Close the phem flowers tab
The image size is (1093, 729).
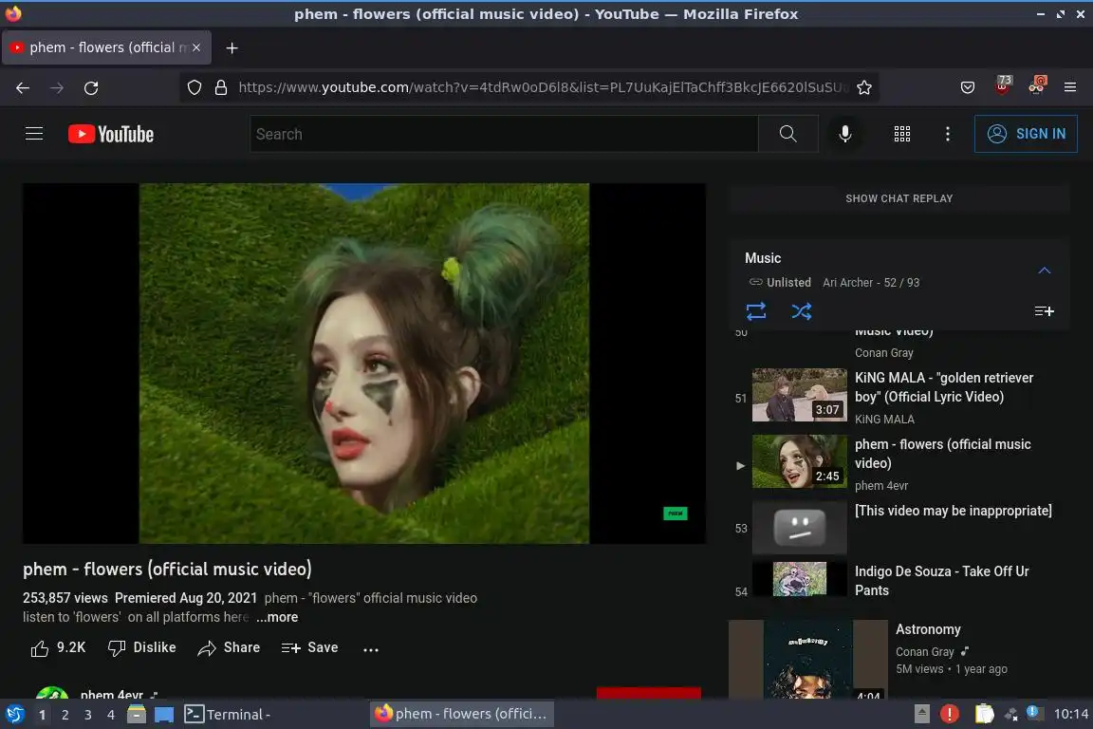coord(196,47)
